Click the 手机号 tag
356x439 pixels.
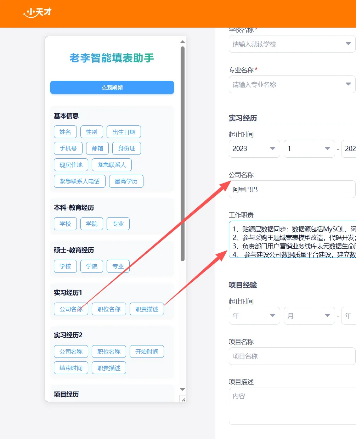click(x=68, y=148)
